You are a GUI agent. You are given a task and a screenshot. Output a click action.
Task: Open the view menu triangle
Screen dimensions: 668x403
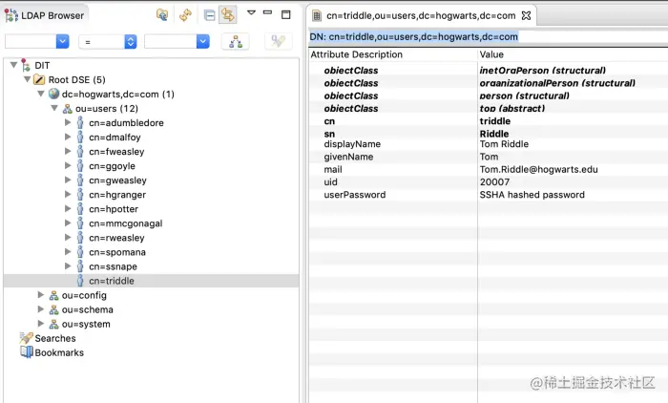(251, 12)
